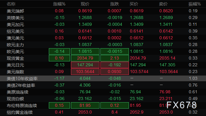Image resolution: width=206 pixels, height=116 pixels.
Task: Select 布伦特原油连续 row name
Action: coord(22,106)
